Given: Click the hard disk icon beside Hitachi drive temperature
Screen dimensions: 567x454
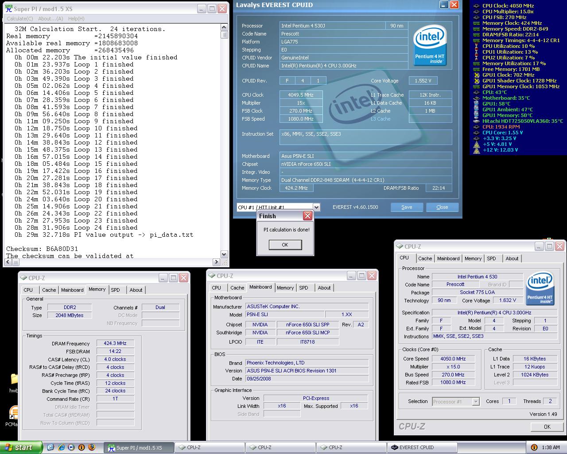Looking at the screenshot, I should [x=476, y=121].
